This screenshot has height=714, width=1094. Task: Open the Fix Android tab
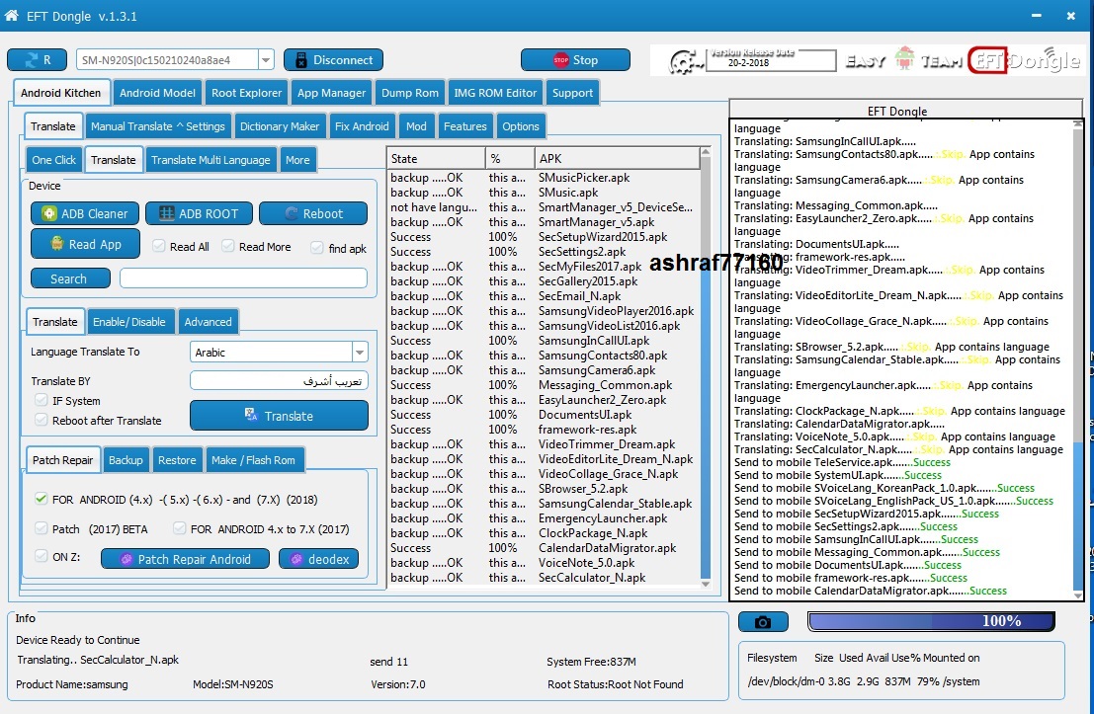coord(362,126)
